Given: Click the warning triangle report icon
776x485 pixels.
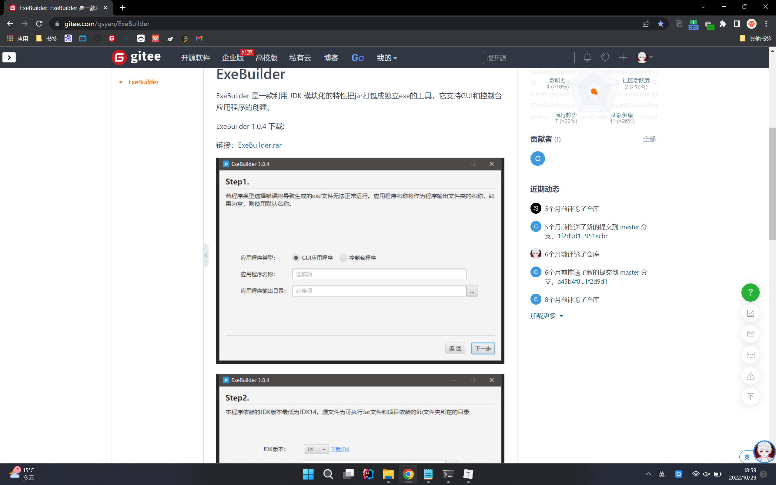Looking at the screenshot, I should [x=750, y=376].
